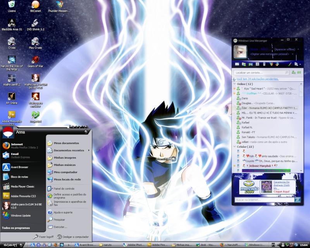The image size is (310, 248).
Task: Launch Media Player Classic from Start menu
Action: point(23,186)
